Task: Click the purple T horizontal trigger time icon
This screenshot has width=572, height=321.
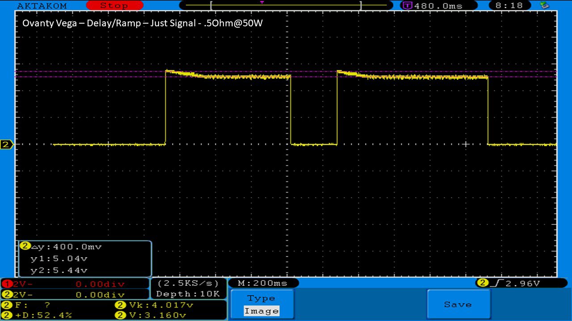Action: [407, 6]
